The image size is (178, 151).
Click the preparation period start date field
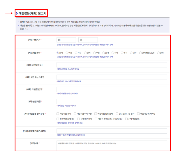coord(66,40)
